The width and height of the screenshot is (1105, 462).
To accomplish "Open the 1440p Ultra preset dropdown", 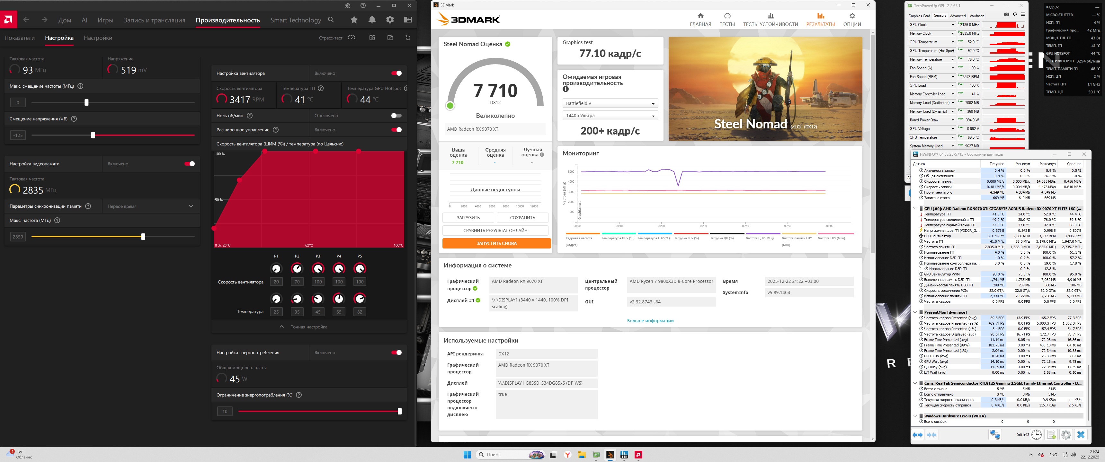I will pyautogui.click(x=610, y=116).
